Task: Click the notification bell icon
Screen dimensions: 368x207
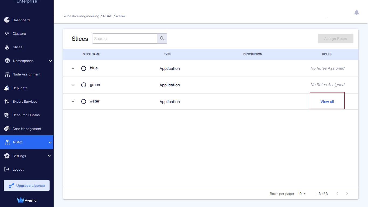Action: tap(357, 12)
